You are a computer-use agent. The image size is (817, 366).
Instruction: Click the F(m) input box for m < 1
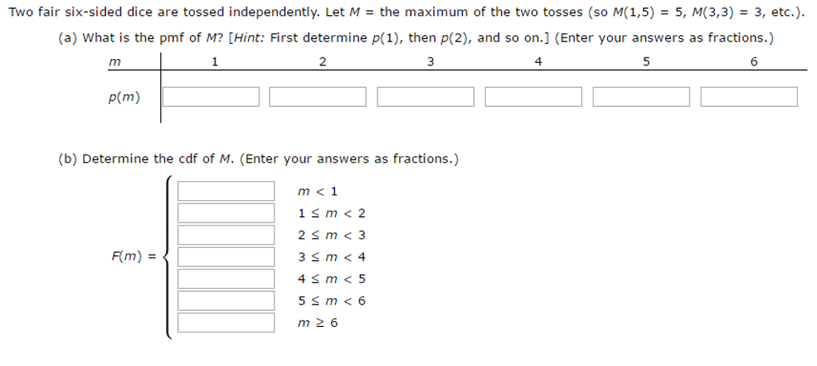tap(226, 191)
